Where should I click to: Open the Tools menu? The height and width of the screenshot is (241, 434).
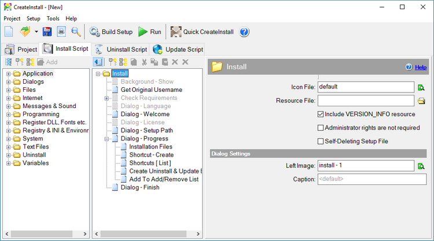(53, 18)
